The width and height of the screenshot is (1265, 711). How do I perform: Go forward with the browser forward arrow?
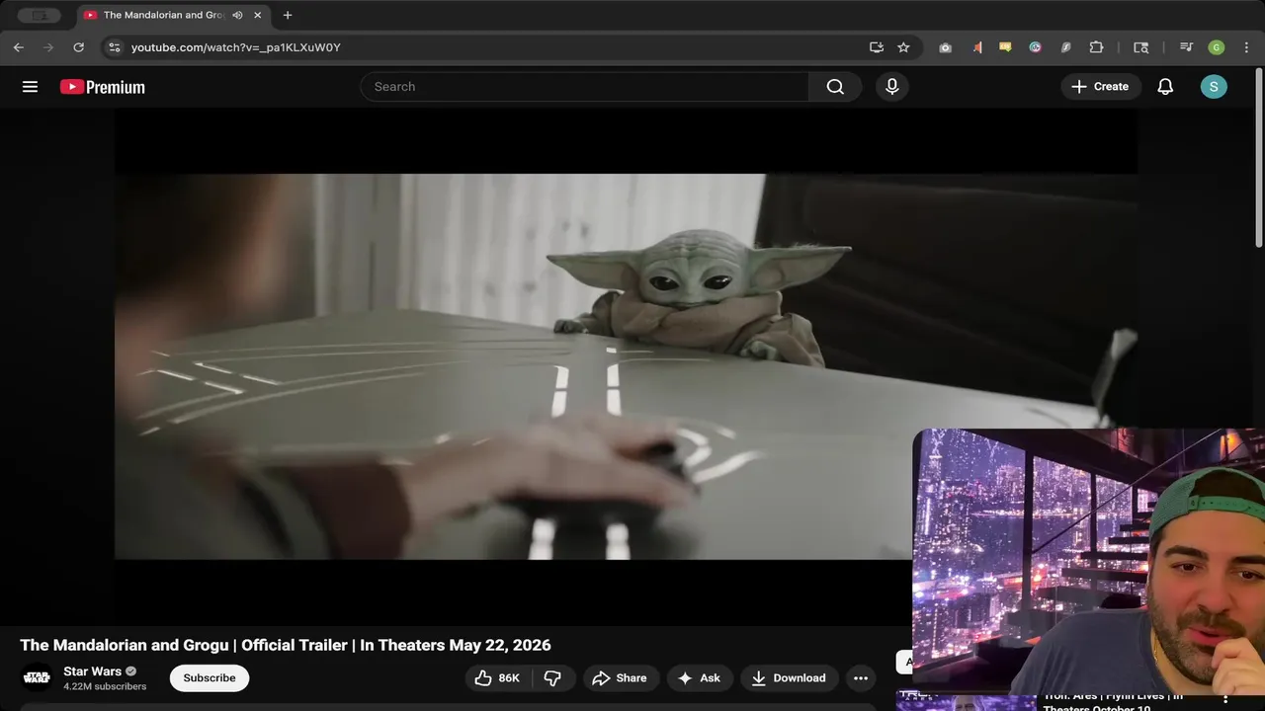(47, 47)
